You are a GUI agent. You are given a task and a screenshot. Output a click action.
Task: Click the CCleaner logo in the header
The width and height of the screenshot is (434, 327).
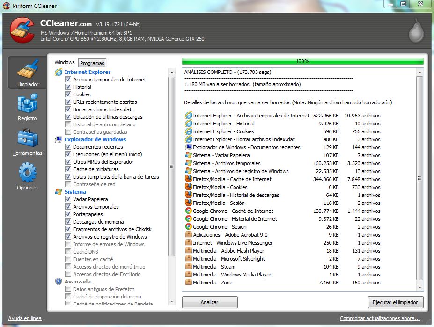pyautogui.click(x=22, y=30)
